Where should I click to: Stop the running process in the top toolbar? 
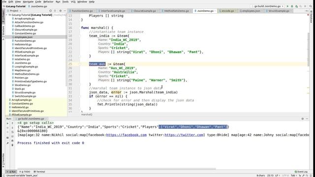305,6
